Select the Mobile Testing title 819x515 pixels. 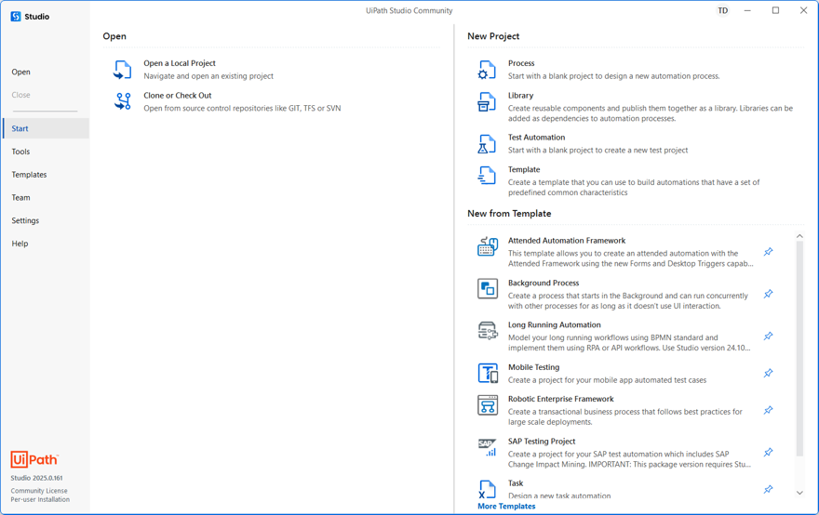[534, 367]
